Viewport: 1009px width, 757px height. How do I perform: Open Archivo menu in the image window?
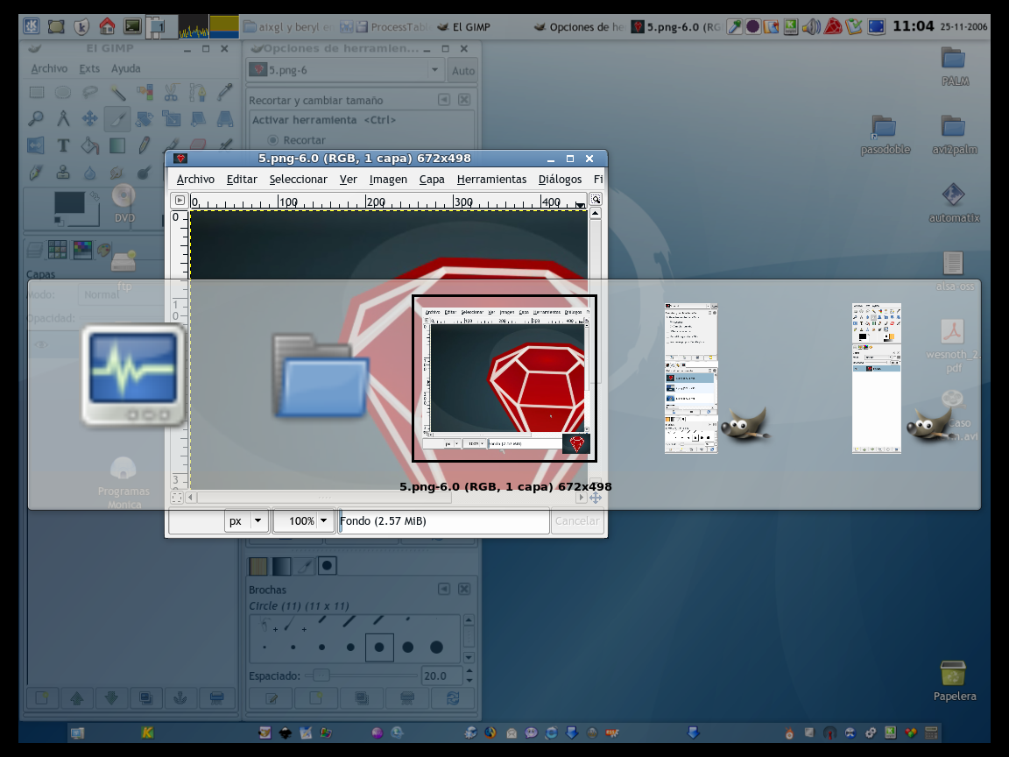pyautogui.click(x=195, y=179)
